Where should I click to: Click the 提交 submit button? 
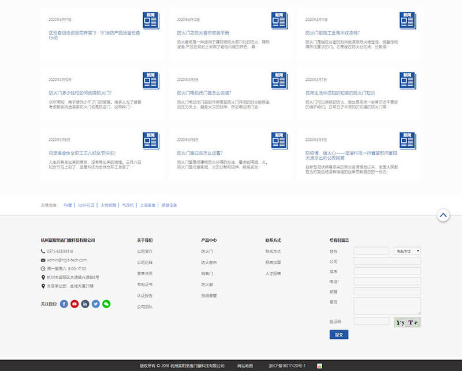(339, 335)
